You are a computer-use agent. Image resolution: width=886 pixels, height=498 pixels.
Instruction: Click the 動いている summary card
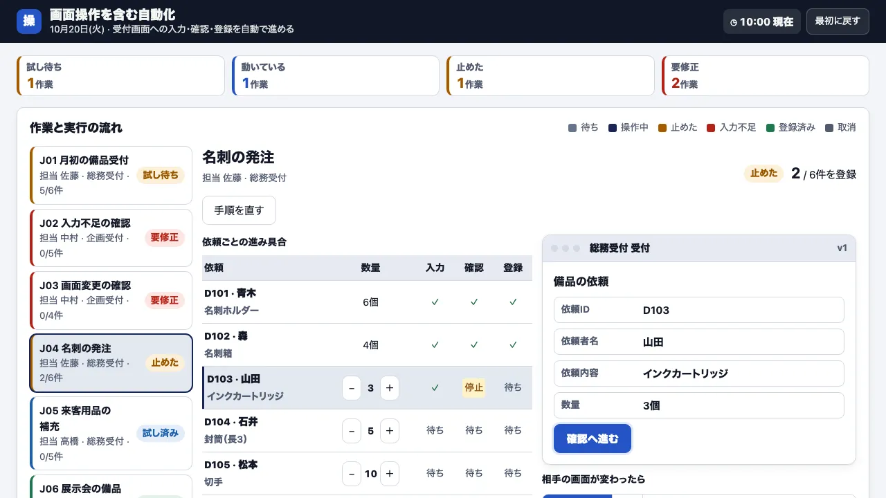(336, 75)
